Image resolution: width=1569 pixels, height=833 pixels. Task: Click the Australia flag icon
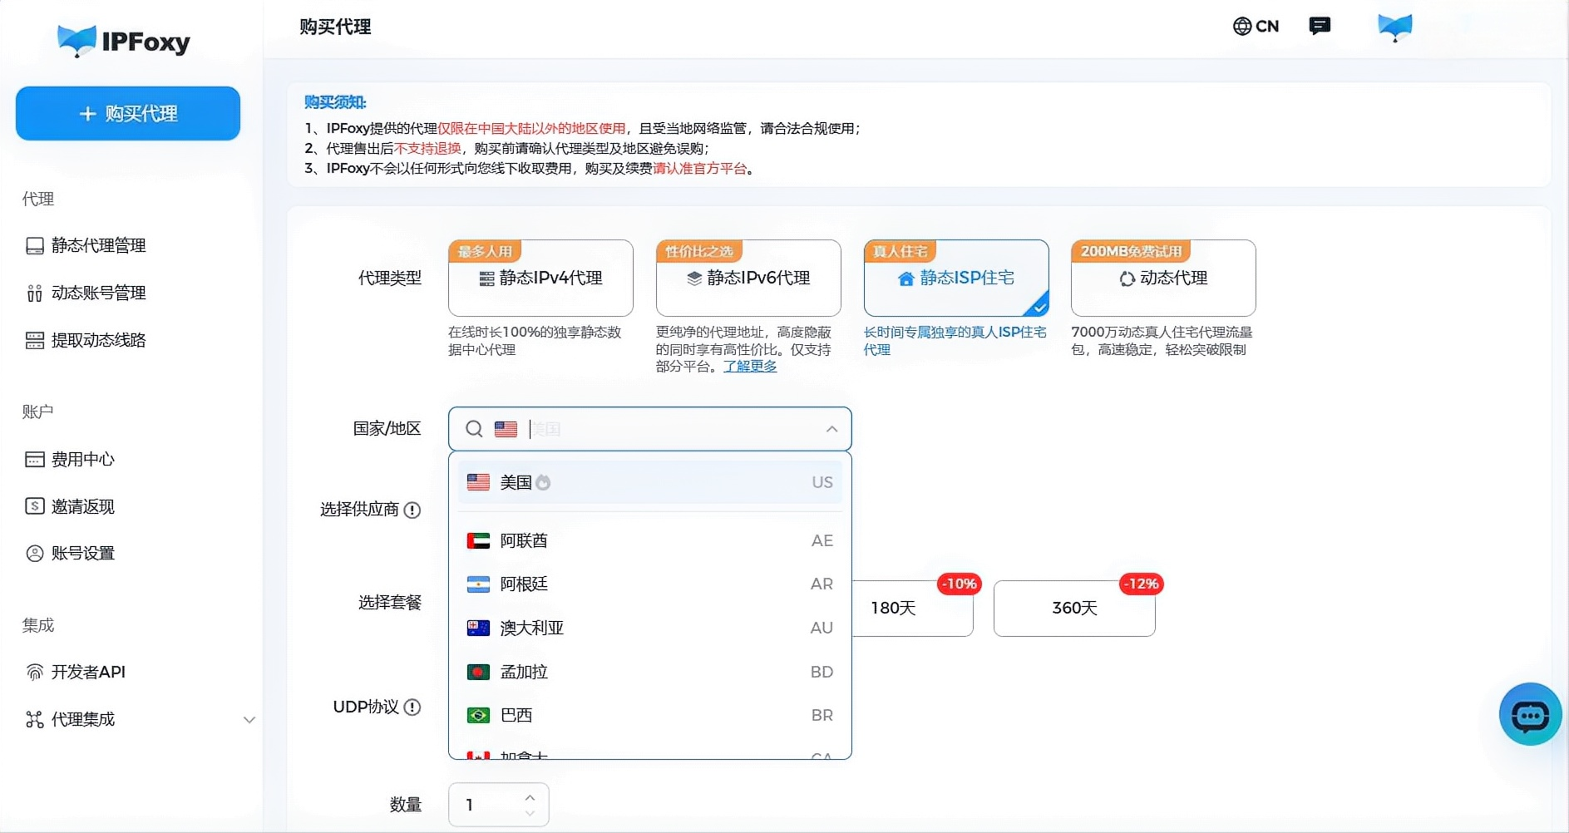click(478, 628)
